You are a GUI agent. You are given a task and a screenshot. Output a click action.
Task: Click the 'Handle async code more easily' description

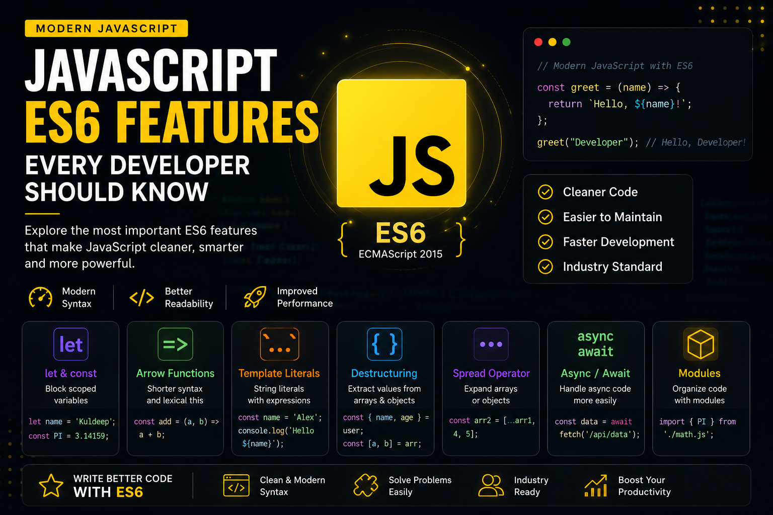click(595, 394)
